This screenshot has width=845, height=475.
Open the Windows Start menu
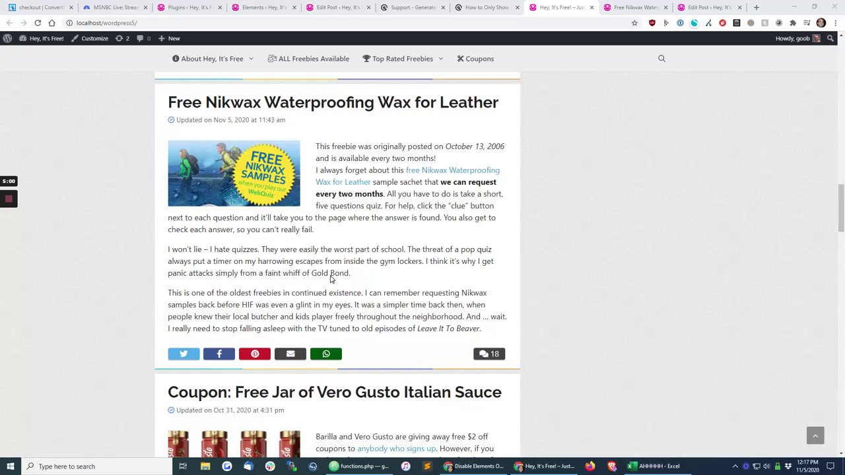click(10, 466)
